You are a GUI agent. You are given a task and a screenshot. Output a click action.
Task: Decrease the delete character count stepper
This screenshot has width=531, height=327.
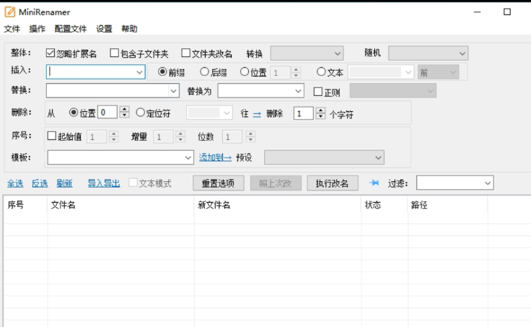click(320, 116)
